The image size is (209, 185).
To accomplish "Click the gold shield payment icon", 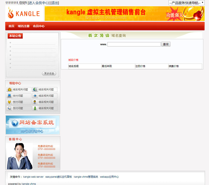I will [x=9, y=102].
